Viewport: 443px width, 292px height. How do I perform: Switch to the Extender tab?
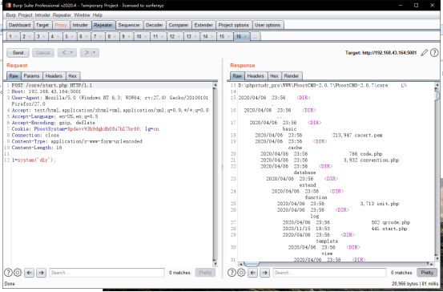(203, 25)
